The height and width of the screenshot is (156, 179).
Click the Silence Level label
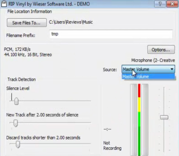[x=18, y=88]
